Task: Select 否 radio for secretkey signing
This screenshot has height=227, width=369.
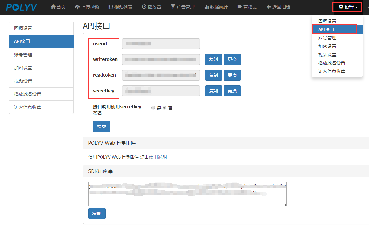Action: point(164,108)
